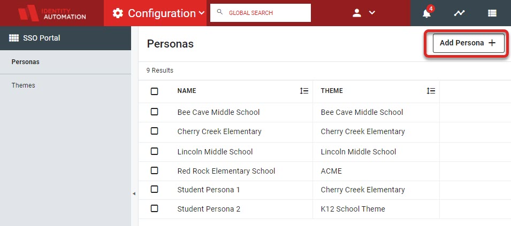Open the user profile dropdown menu

364,13
